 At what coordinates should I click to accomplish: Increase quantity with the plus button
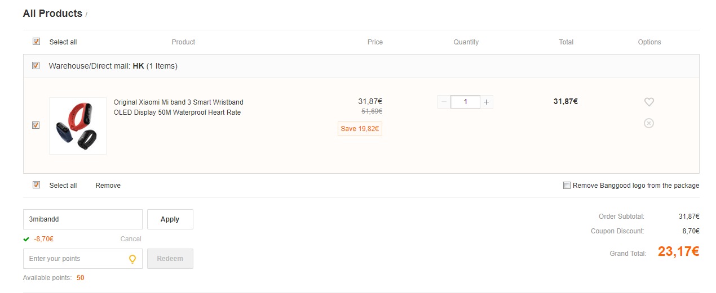[x=487, y=102]
